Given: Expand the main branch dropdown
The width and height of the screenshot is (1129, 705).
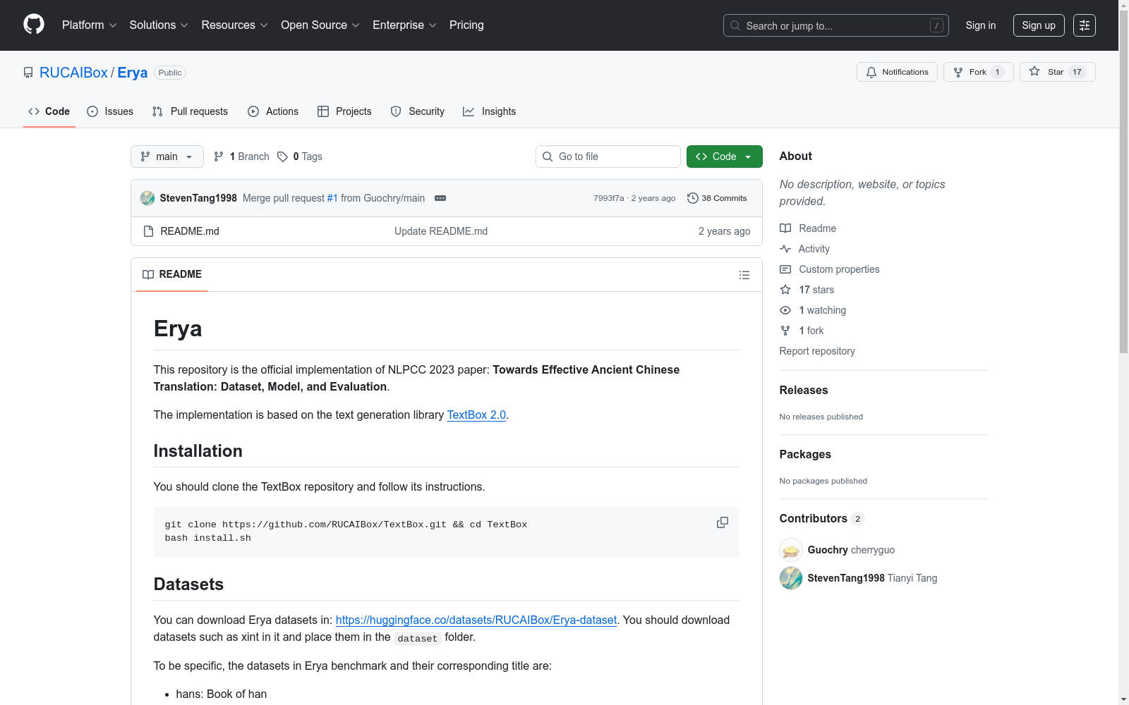Looking at the screenshot, I should point(167,157).
